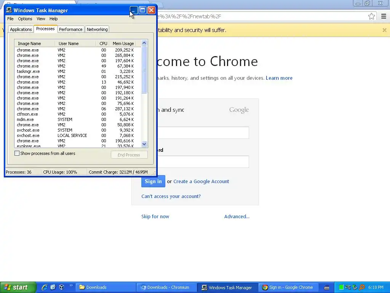The image size is (390, 293).
Task: Click the Skip for now link
Action: 155,217
